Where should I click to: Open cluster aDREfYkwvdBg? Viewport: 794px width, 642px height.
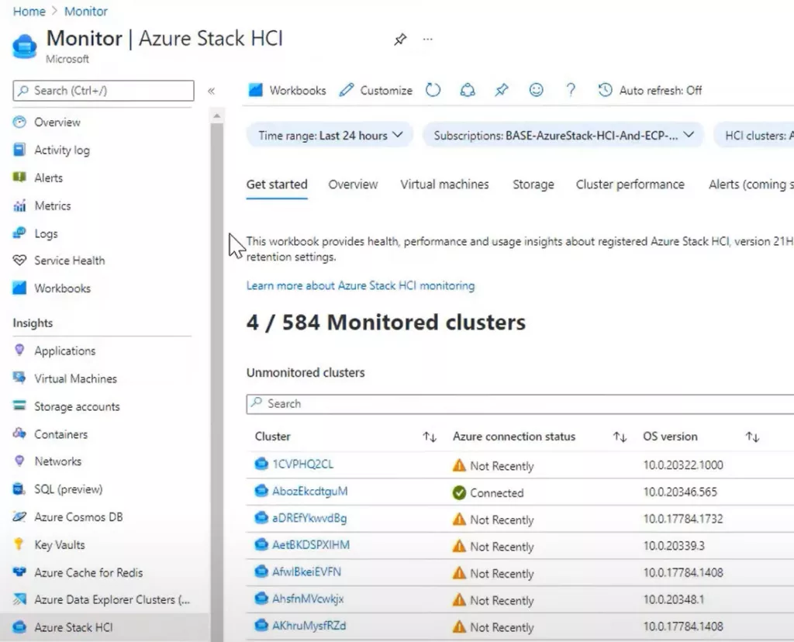[x=309, y=518]
